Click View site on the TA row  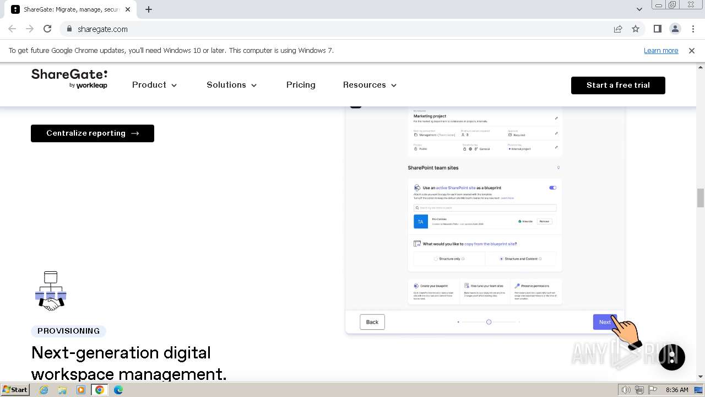pos(525,221)
